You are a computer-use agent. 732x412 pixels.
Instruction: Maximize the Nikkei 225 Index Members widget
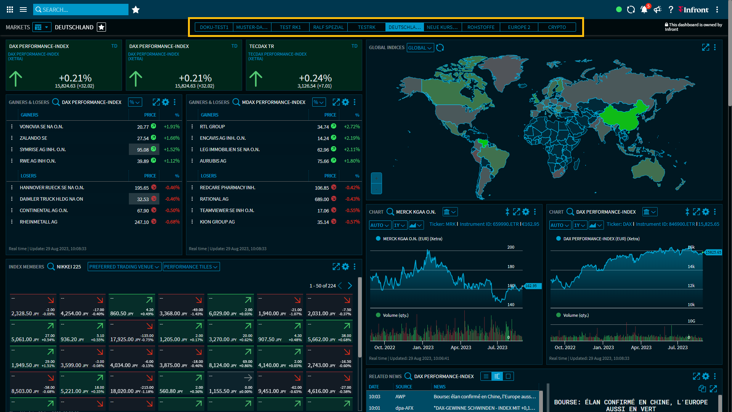[336, 267]
